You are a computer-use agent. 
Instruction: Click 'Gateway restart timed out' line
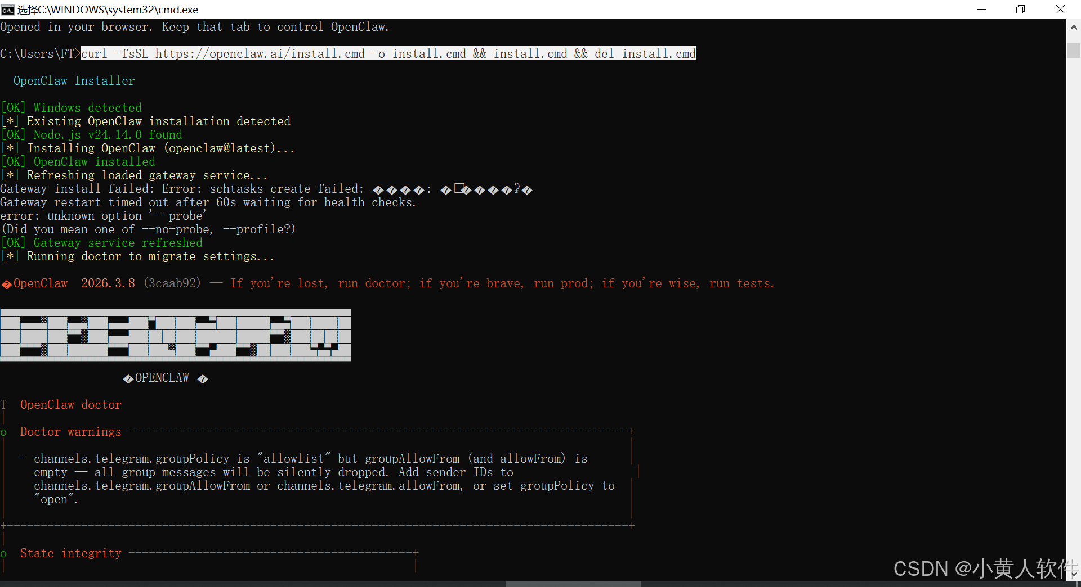coord(208,202)
